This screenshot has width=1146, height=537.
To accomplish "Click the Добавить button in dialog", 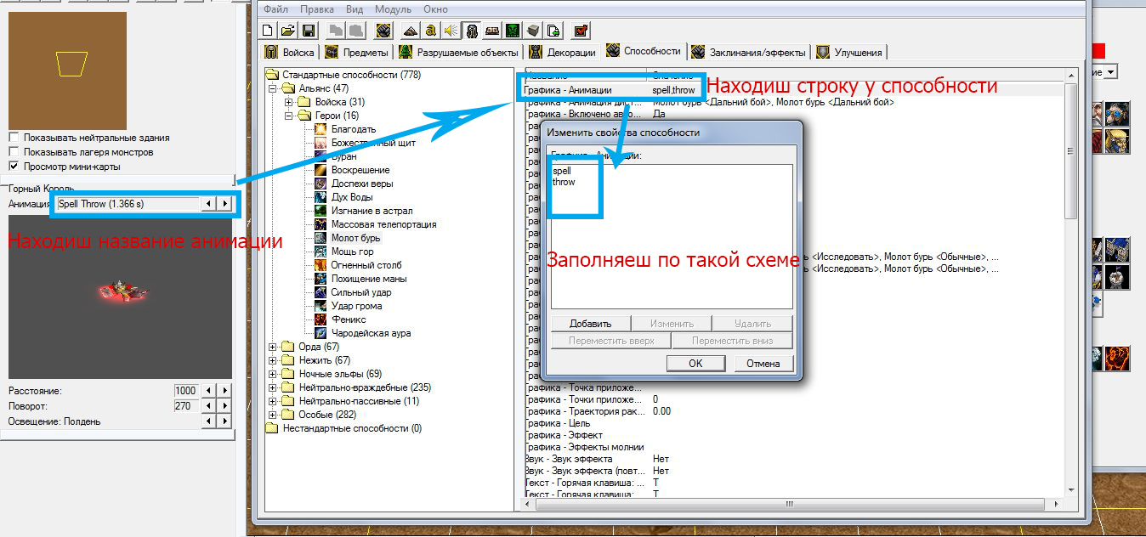I will click(591, 323).
